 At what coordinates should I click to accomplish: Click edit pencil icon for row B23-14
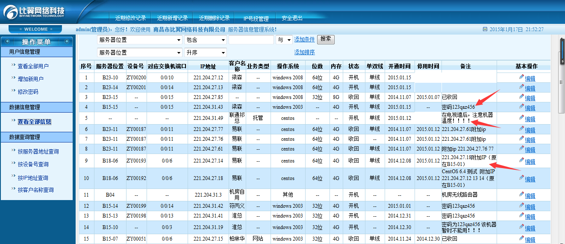521,87
